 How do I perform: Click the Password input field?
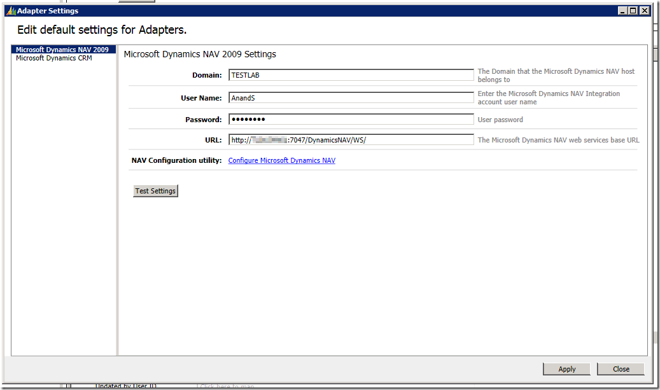click(351, 120)
